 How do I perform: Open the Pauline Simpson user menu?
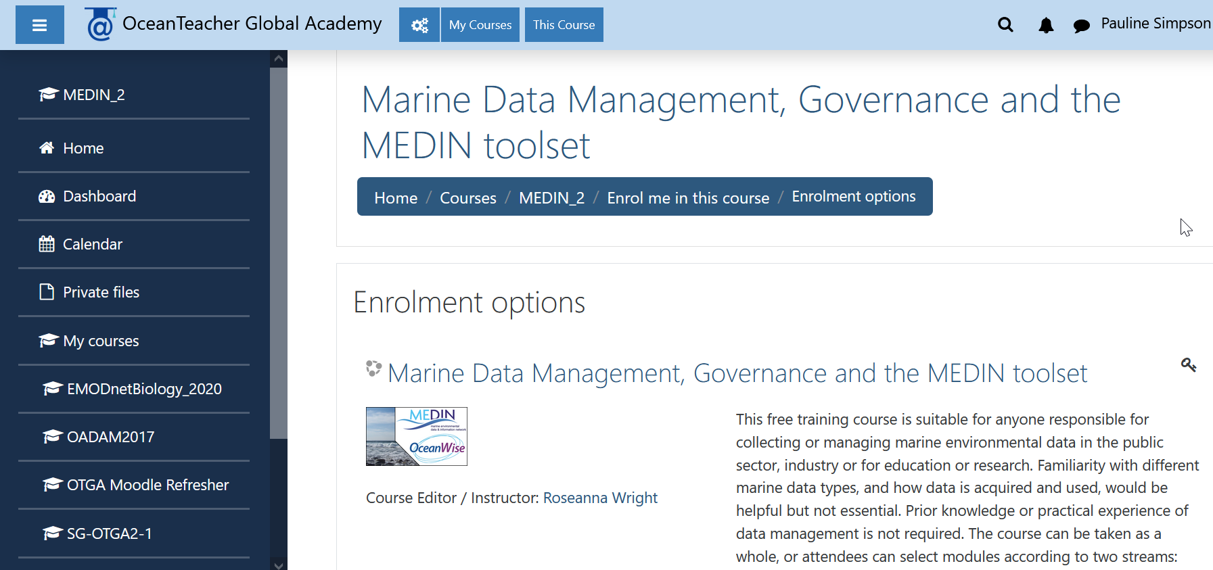pyautogui.click(x=1155, y=24)
